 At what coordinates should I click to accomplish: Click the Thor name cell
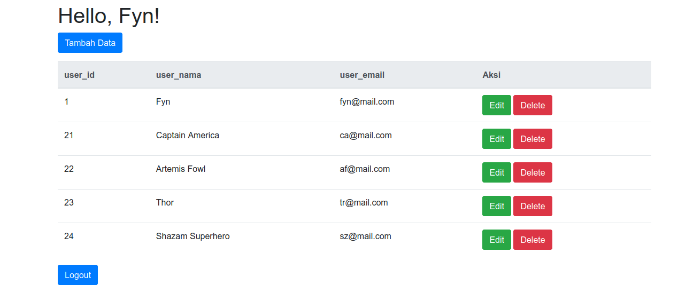[165, 202]
